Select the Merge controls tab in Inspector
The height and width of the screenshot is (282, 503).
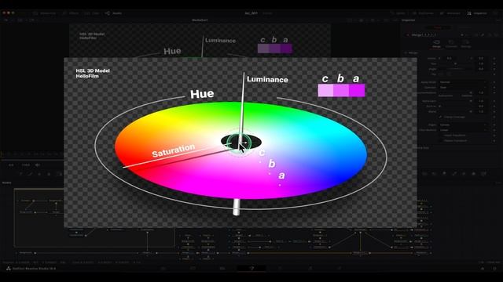tap(437, 44)
